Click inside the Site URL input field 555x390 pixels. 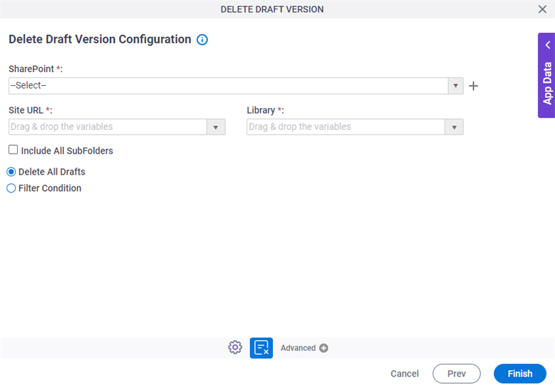tap(105, 127)
